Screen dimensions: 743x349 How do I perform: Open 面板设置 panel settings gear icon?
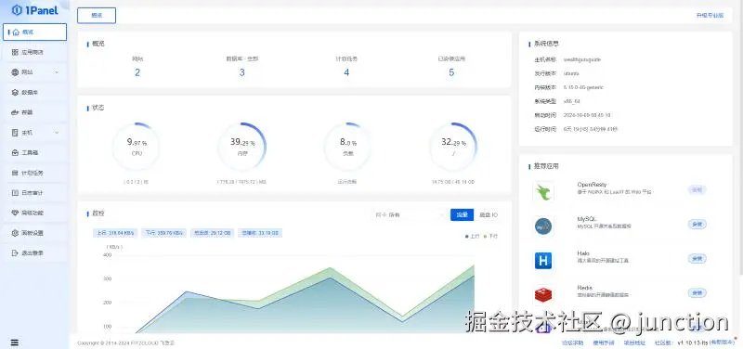point(15,233)
